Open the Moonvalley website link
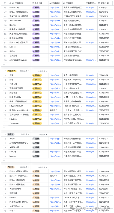This screenshot has width=114, height=213. [55, 8]
